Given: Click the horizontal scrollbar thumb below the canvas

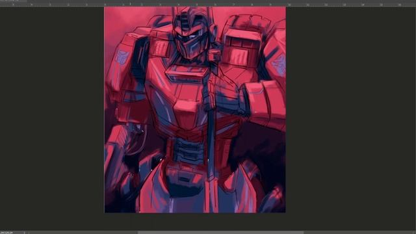Looking at the screenshot, I should [x=221, y=233].
